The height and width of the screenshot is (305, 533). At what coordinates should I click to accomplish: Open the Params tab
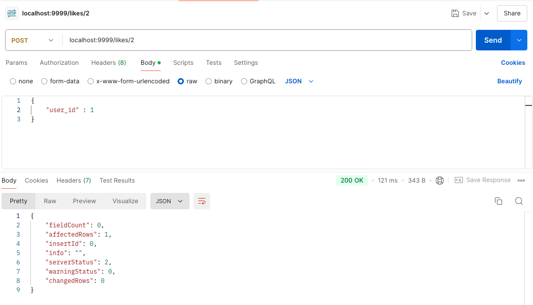pos(16,63)
